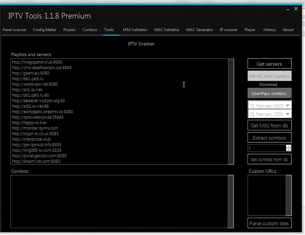Open the MAC Validator tab
The image size is (305, 235).
click(x=167, y=30)
